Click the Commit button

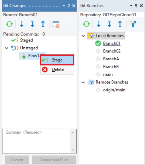tap(17, 160)
